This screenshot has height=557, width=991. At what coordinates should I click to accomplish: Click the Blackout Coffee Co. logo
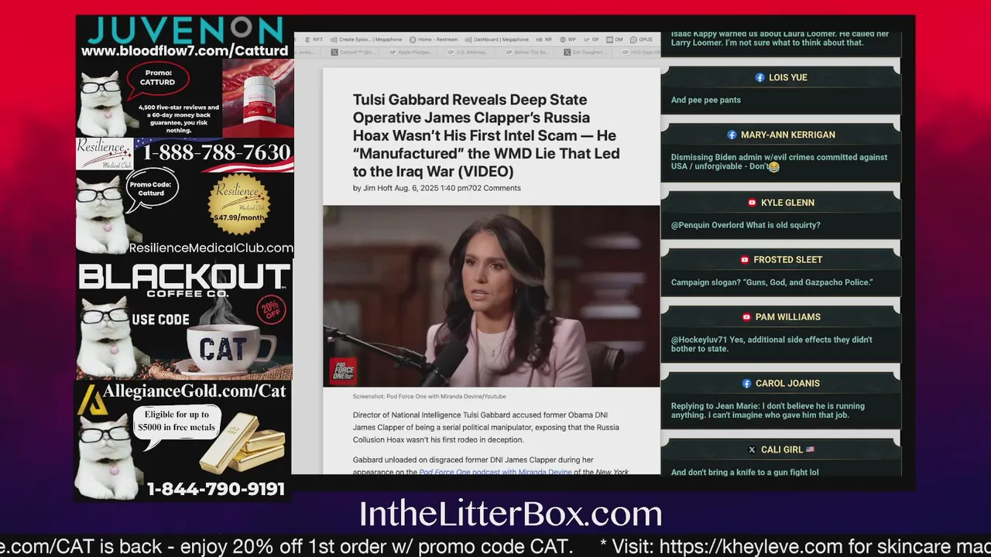click(x=183, y=280)
